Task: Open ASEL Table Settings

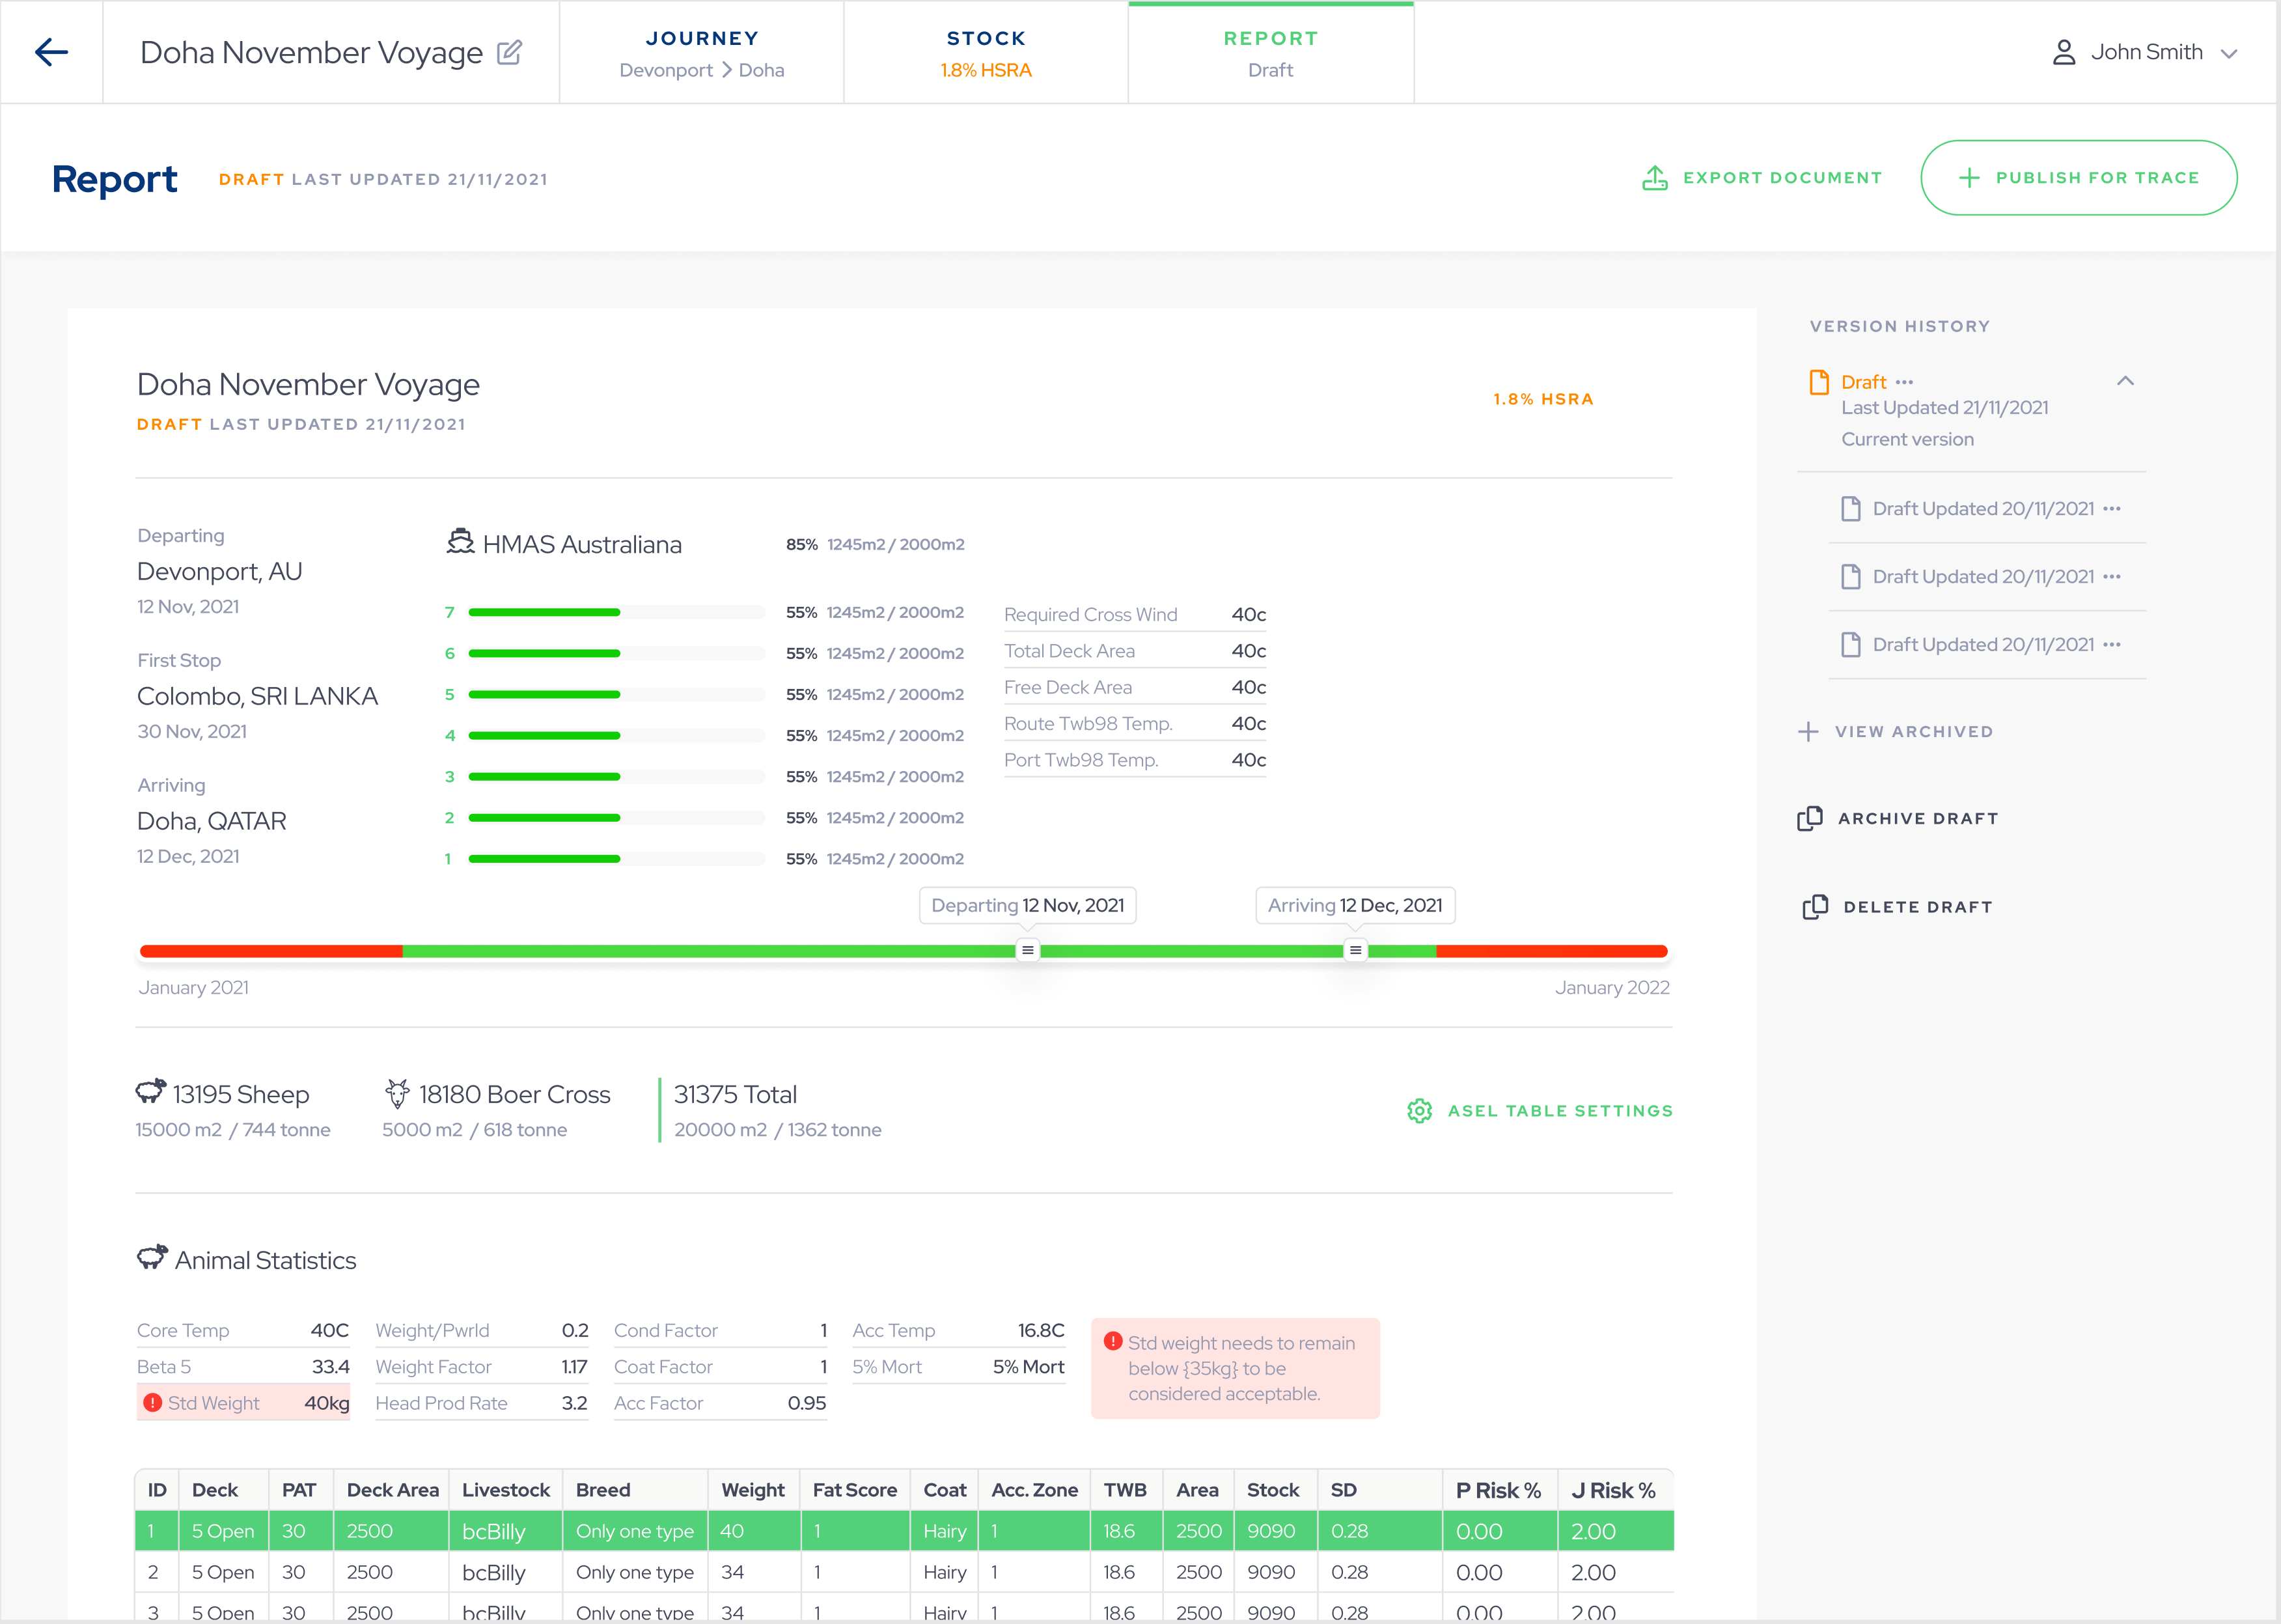Action: [1559, 1111]
